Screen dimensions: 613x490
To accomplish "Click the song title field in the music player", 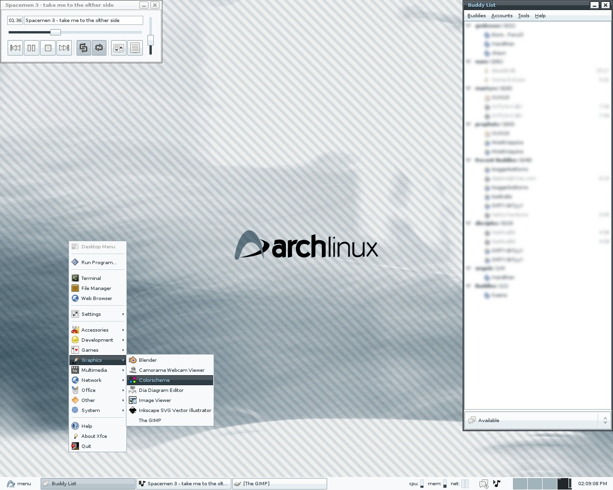I will pyautogui.click(x=83, y=20).
